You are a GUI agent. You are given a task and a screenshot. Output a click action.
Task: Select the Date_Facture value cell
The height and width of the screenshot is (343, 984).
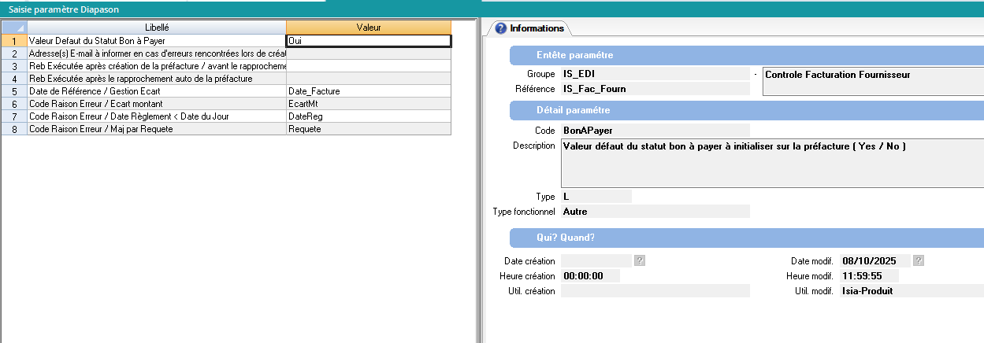(x=369, y=91)
